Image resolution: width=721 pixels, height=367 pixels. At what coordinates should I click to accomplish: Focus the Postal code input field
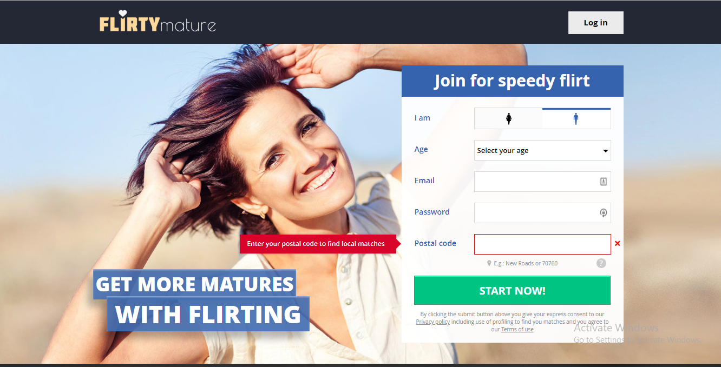542,244
